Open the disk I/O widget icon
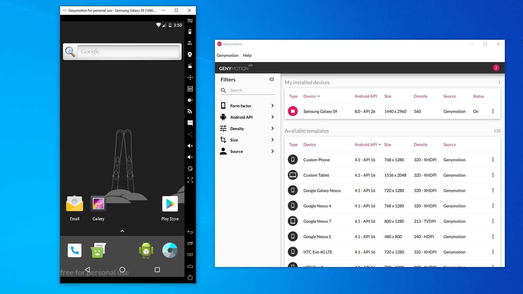Screen dimensions: 523x294 tap(190, 100)
